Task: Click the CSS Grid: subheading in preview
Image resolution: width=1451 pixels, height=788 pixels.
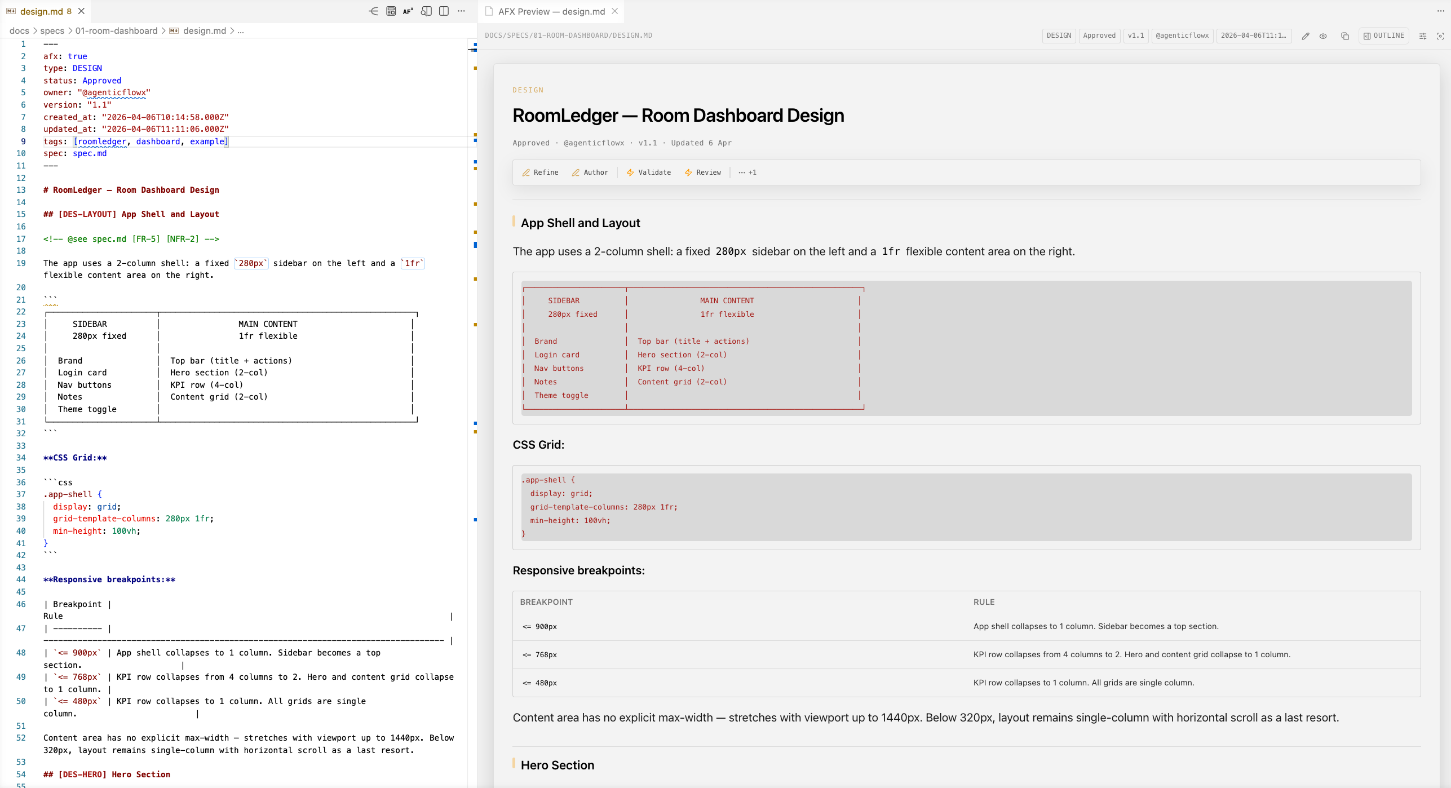Action: (x=538, y=445)
